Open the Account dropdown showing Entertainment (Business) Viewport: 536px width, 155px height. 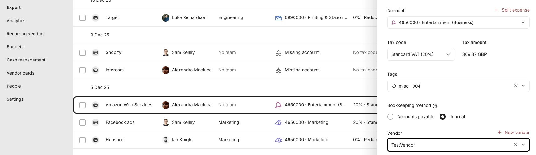(458, 22)
